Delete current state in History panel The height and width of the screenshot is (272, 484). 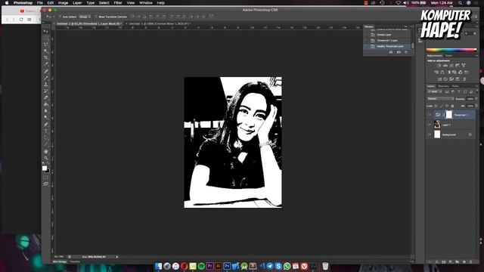pos(406,52)
